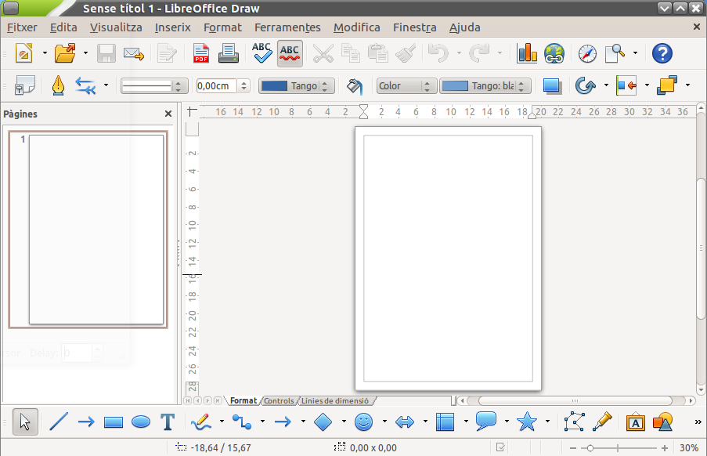Choose the Select arrow tool
This screenshot has width=707, height=456.
pyautogui.click(x=25, y=422)
